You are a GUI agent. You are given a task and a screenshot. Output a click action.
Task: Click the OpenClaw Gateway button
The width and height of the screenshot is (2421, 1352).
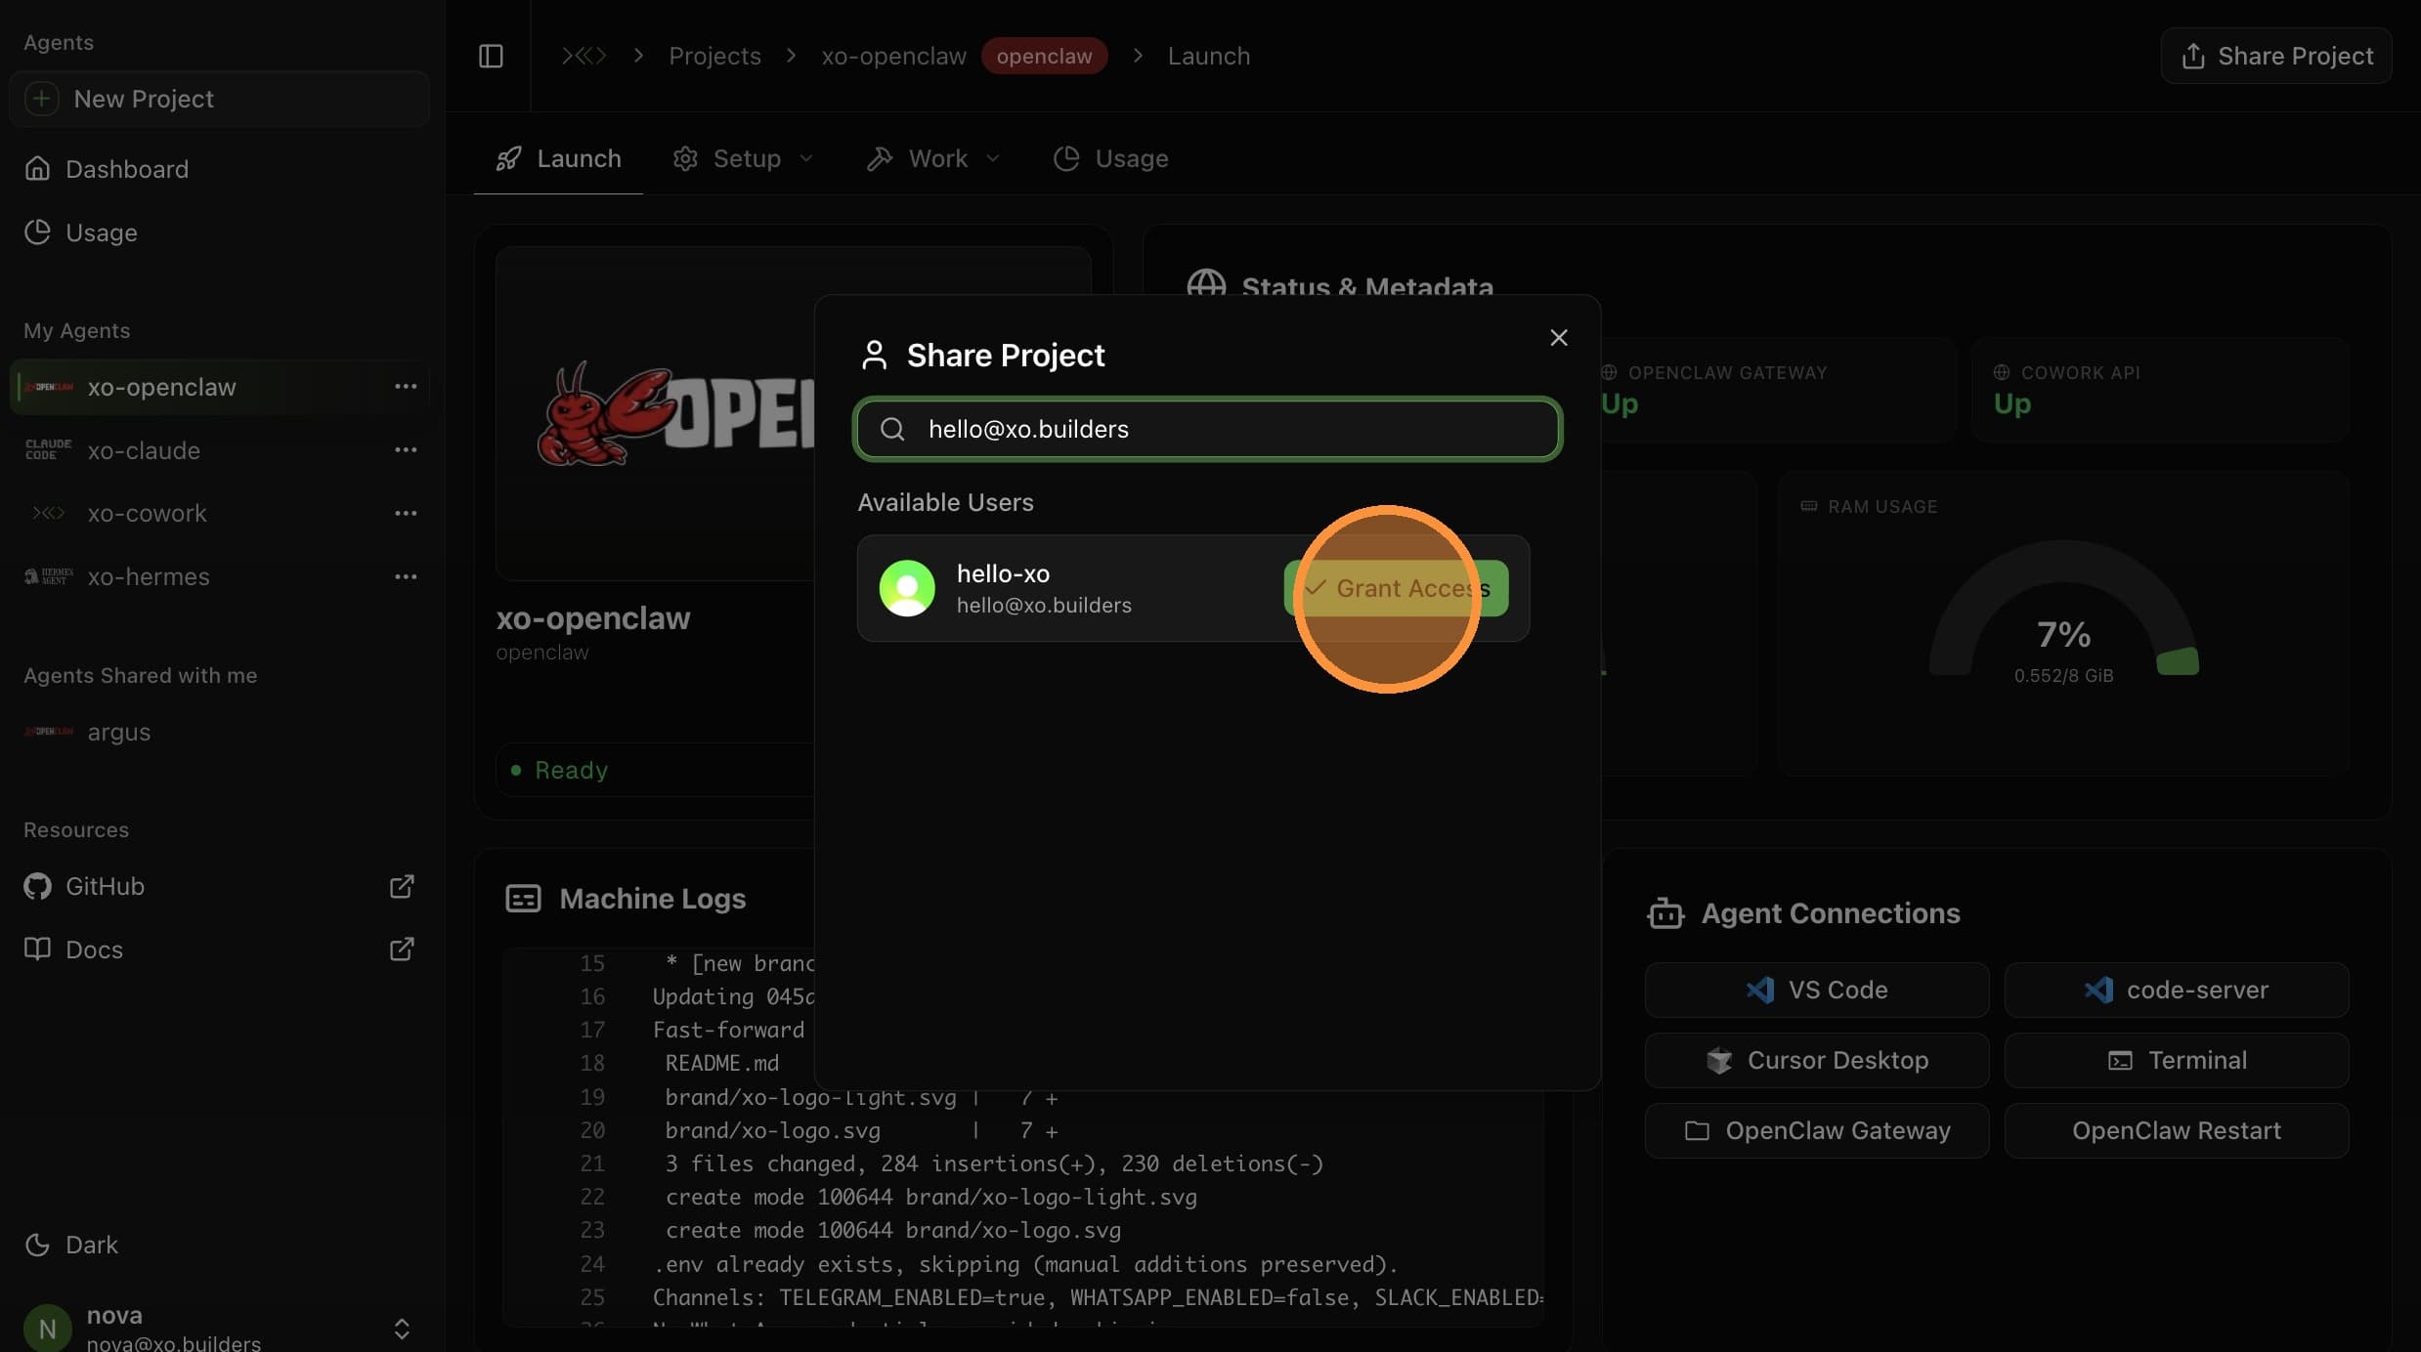(x=1816, y=1130)
